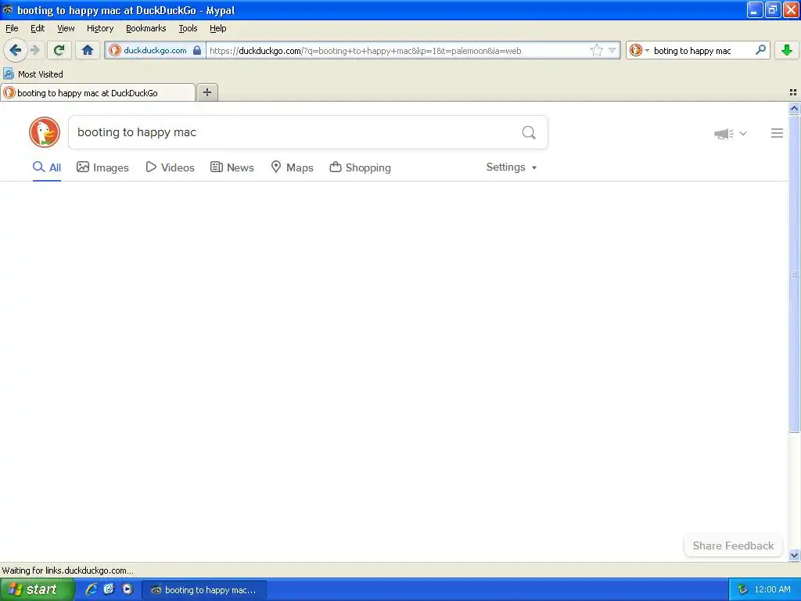
Task: Open the History menu
Action: [99, 28]
